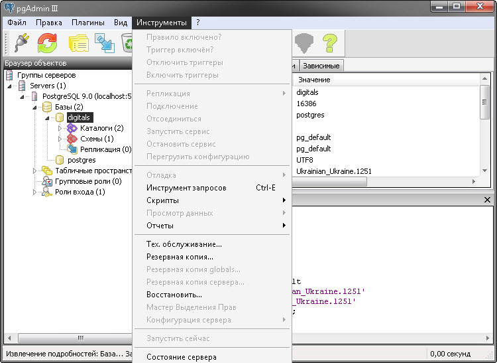Viewport: 497px width, 363px height.
Task: Click the purple Каталоги (2) icon
Action: (72, 128)
